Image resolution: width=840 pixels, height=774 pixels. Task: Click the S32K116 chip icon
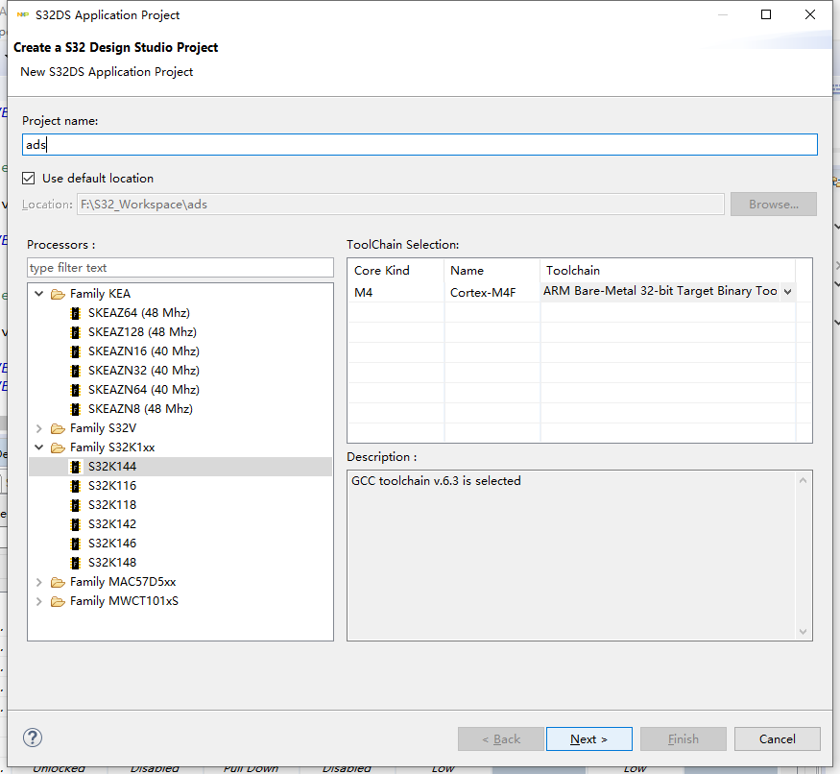(x=76, y=486)
